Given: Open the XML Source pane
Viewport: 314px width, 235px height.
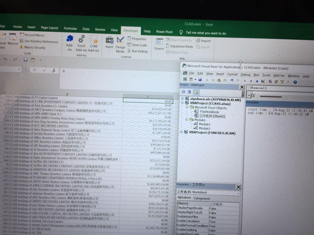Looking at the screenshot, I should [159, 44].
